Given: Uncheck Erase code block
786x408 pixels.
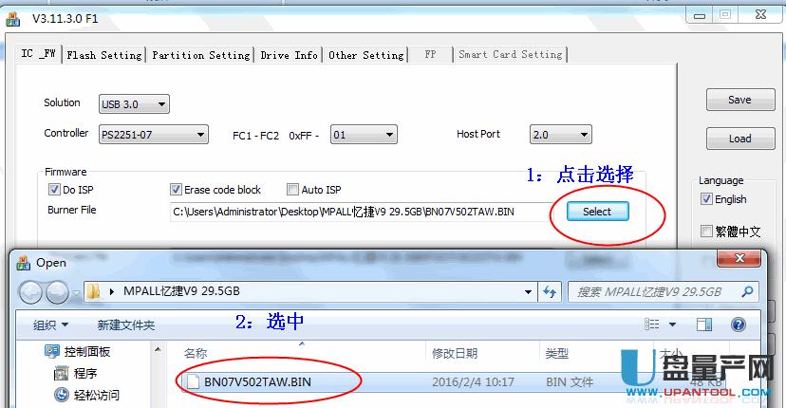Looking at the screenshot, I should pos(176,190).
